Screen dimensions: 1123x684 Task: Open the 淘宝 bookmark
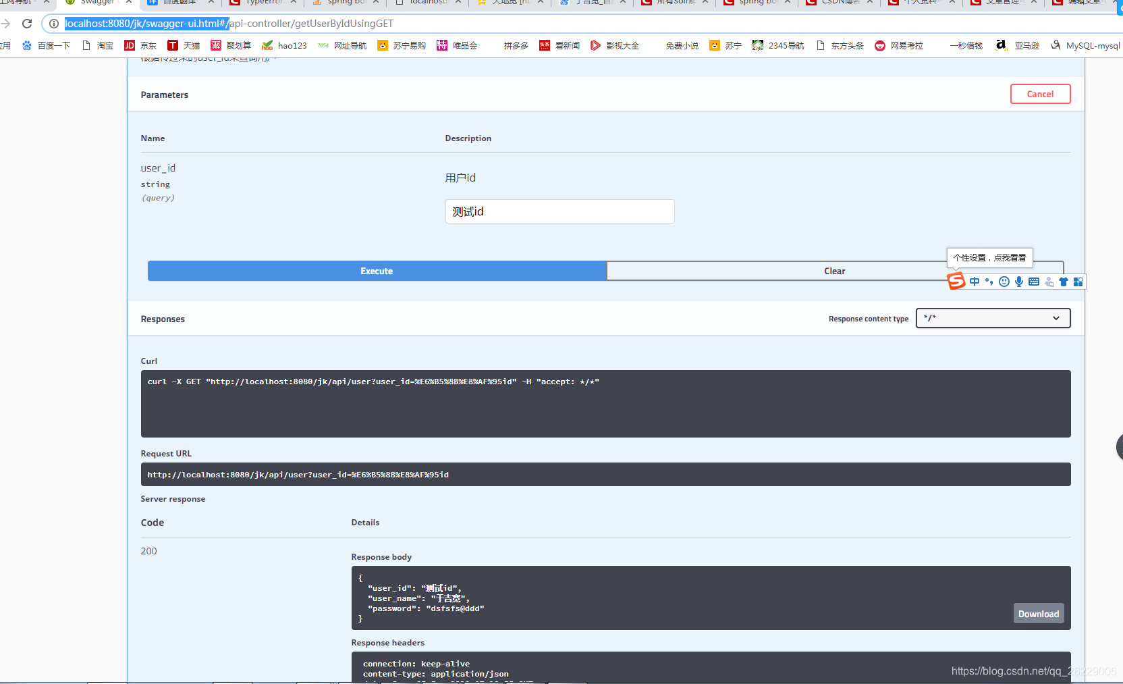pos(105,45)
